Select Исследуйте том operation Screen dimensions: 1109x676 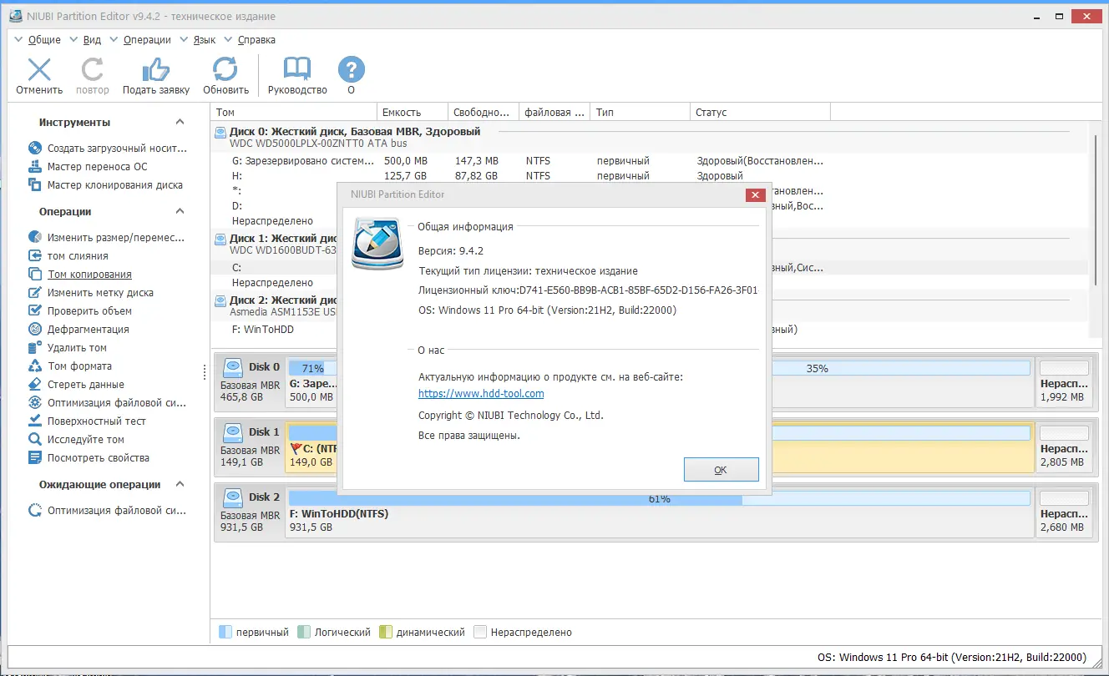[x=77, y=440]
